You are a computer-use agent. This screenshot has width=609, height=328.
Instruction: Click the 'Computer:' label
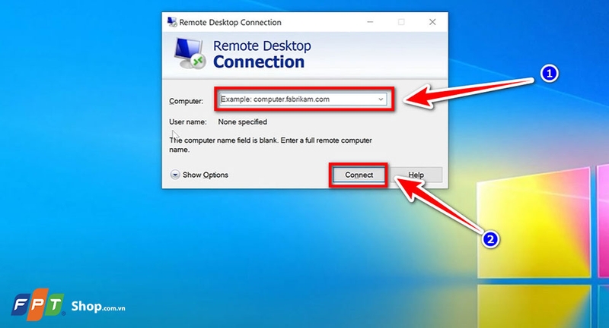point(186,101)
